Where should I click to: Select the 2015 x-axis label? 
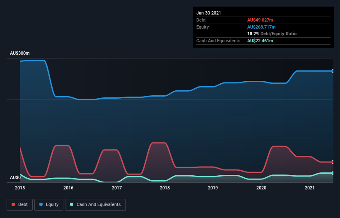[x=20, y=188]
